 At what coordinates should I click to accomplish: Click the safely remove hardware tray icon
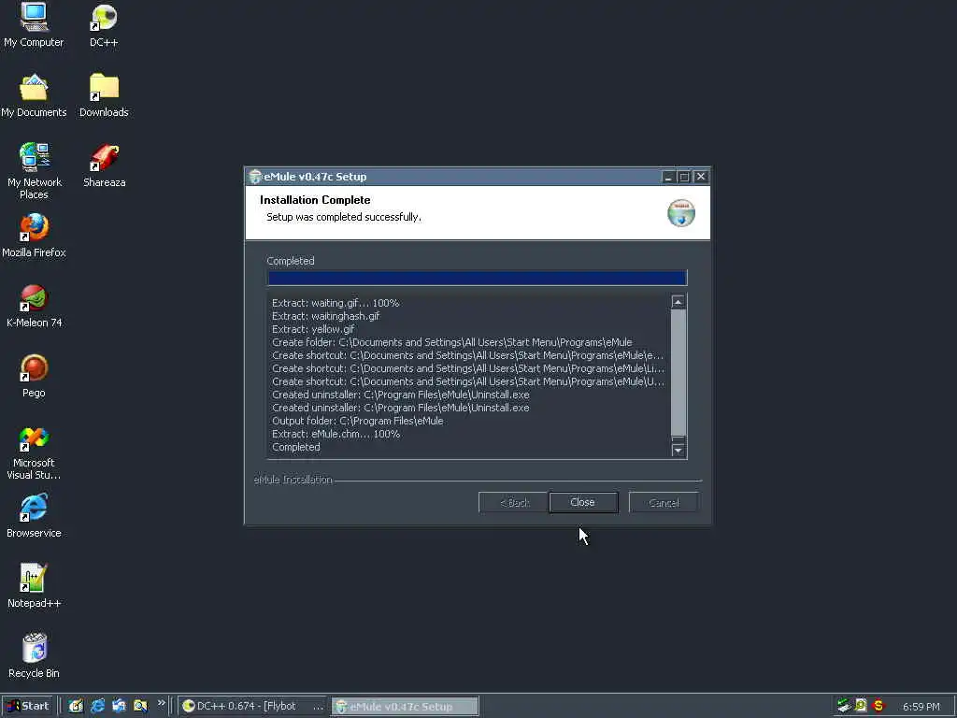[844, 706]
